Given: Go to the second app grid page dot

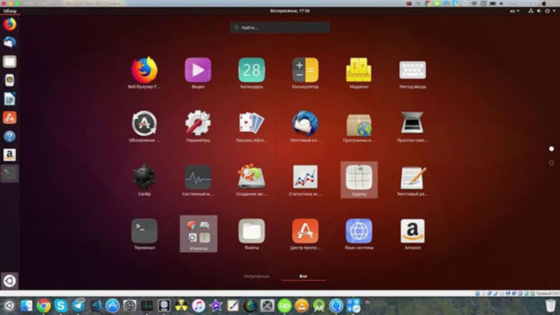Looking at the screenshot, I should coord(551,163).
